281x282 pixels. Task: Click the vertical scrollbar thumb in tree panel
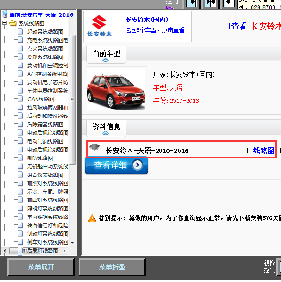coord(72,100)
